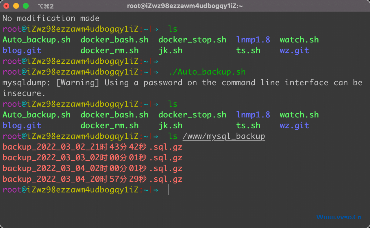
Task: Click the word "insecure." in the warning
Action: [24, 93]
